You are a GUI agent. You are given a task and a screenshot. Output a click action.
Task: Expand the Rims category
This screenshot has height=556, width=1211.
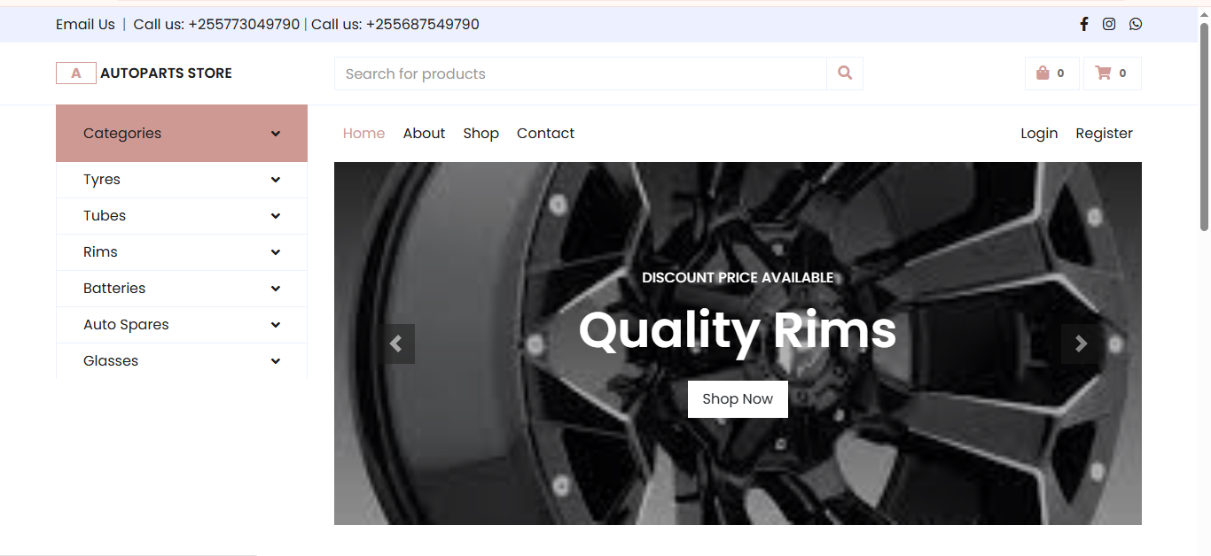coord(182,252)
